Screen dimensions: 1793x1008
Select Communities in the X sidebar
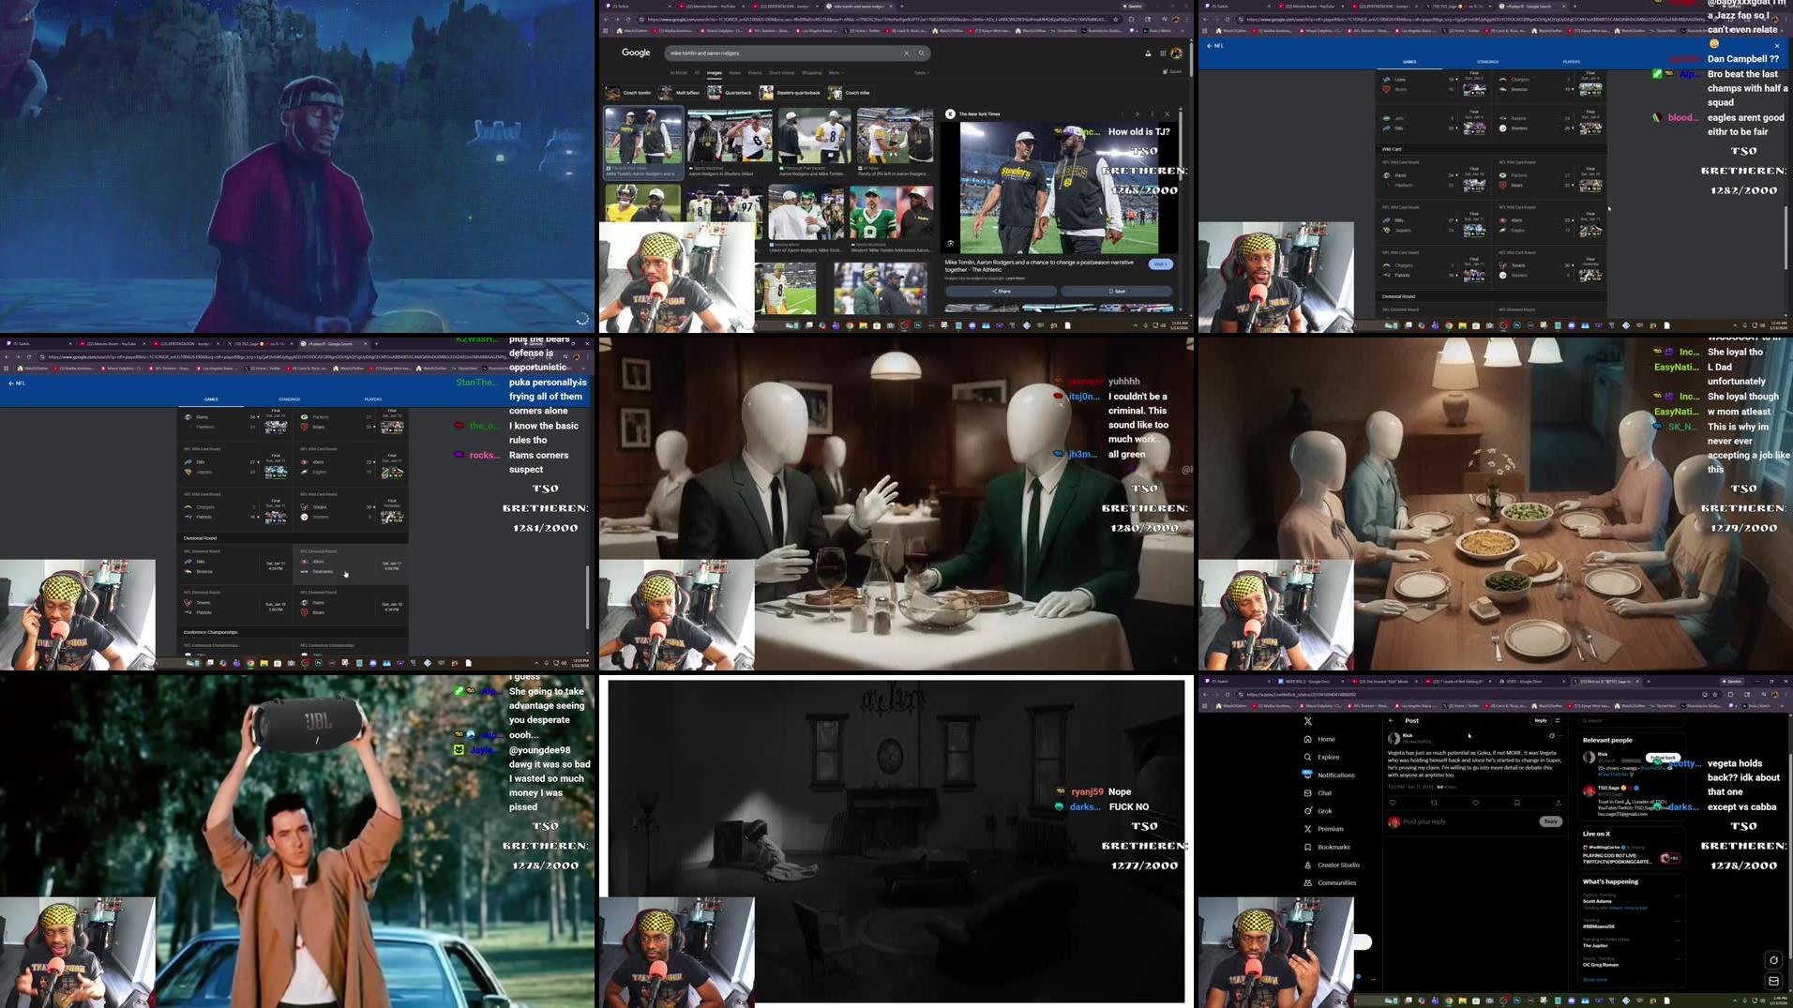coord(1337,882)
